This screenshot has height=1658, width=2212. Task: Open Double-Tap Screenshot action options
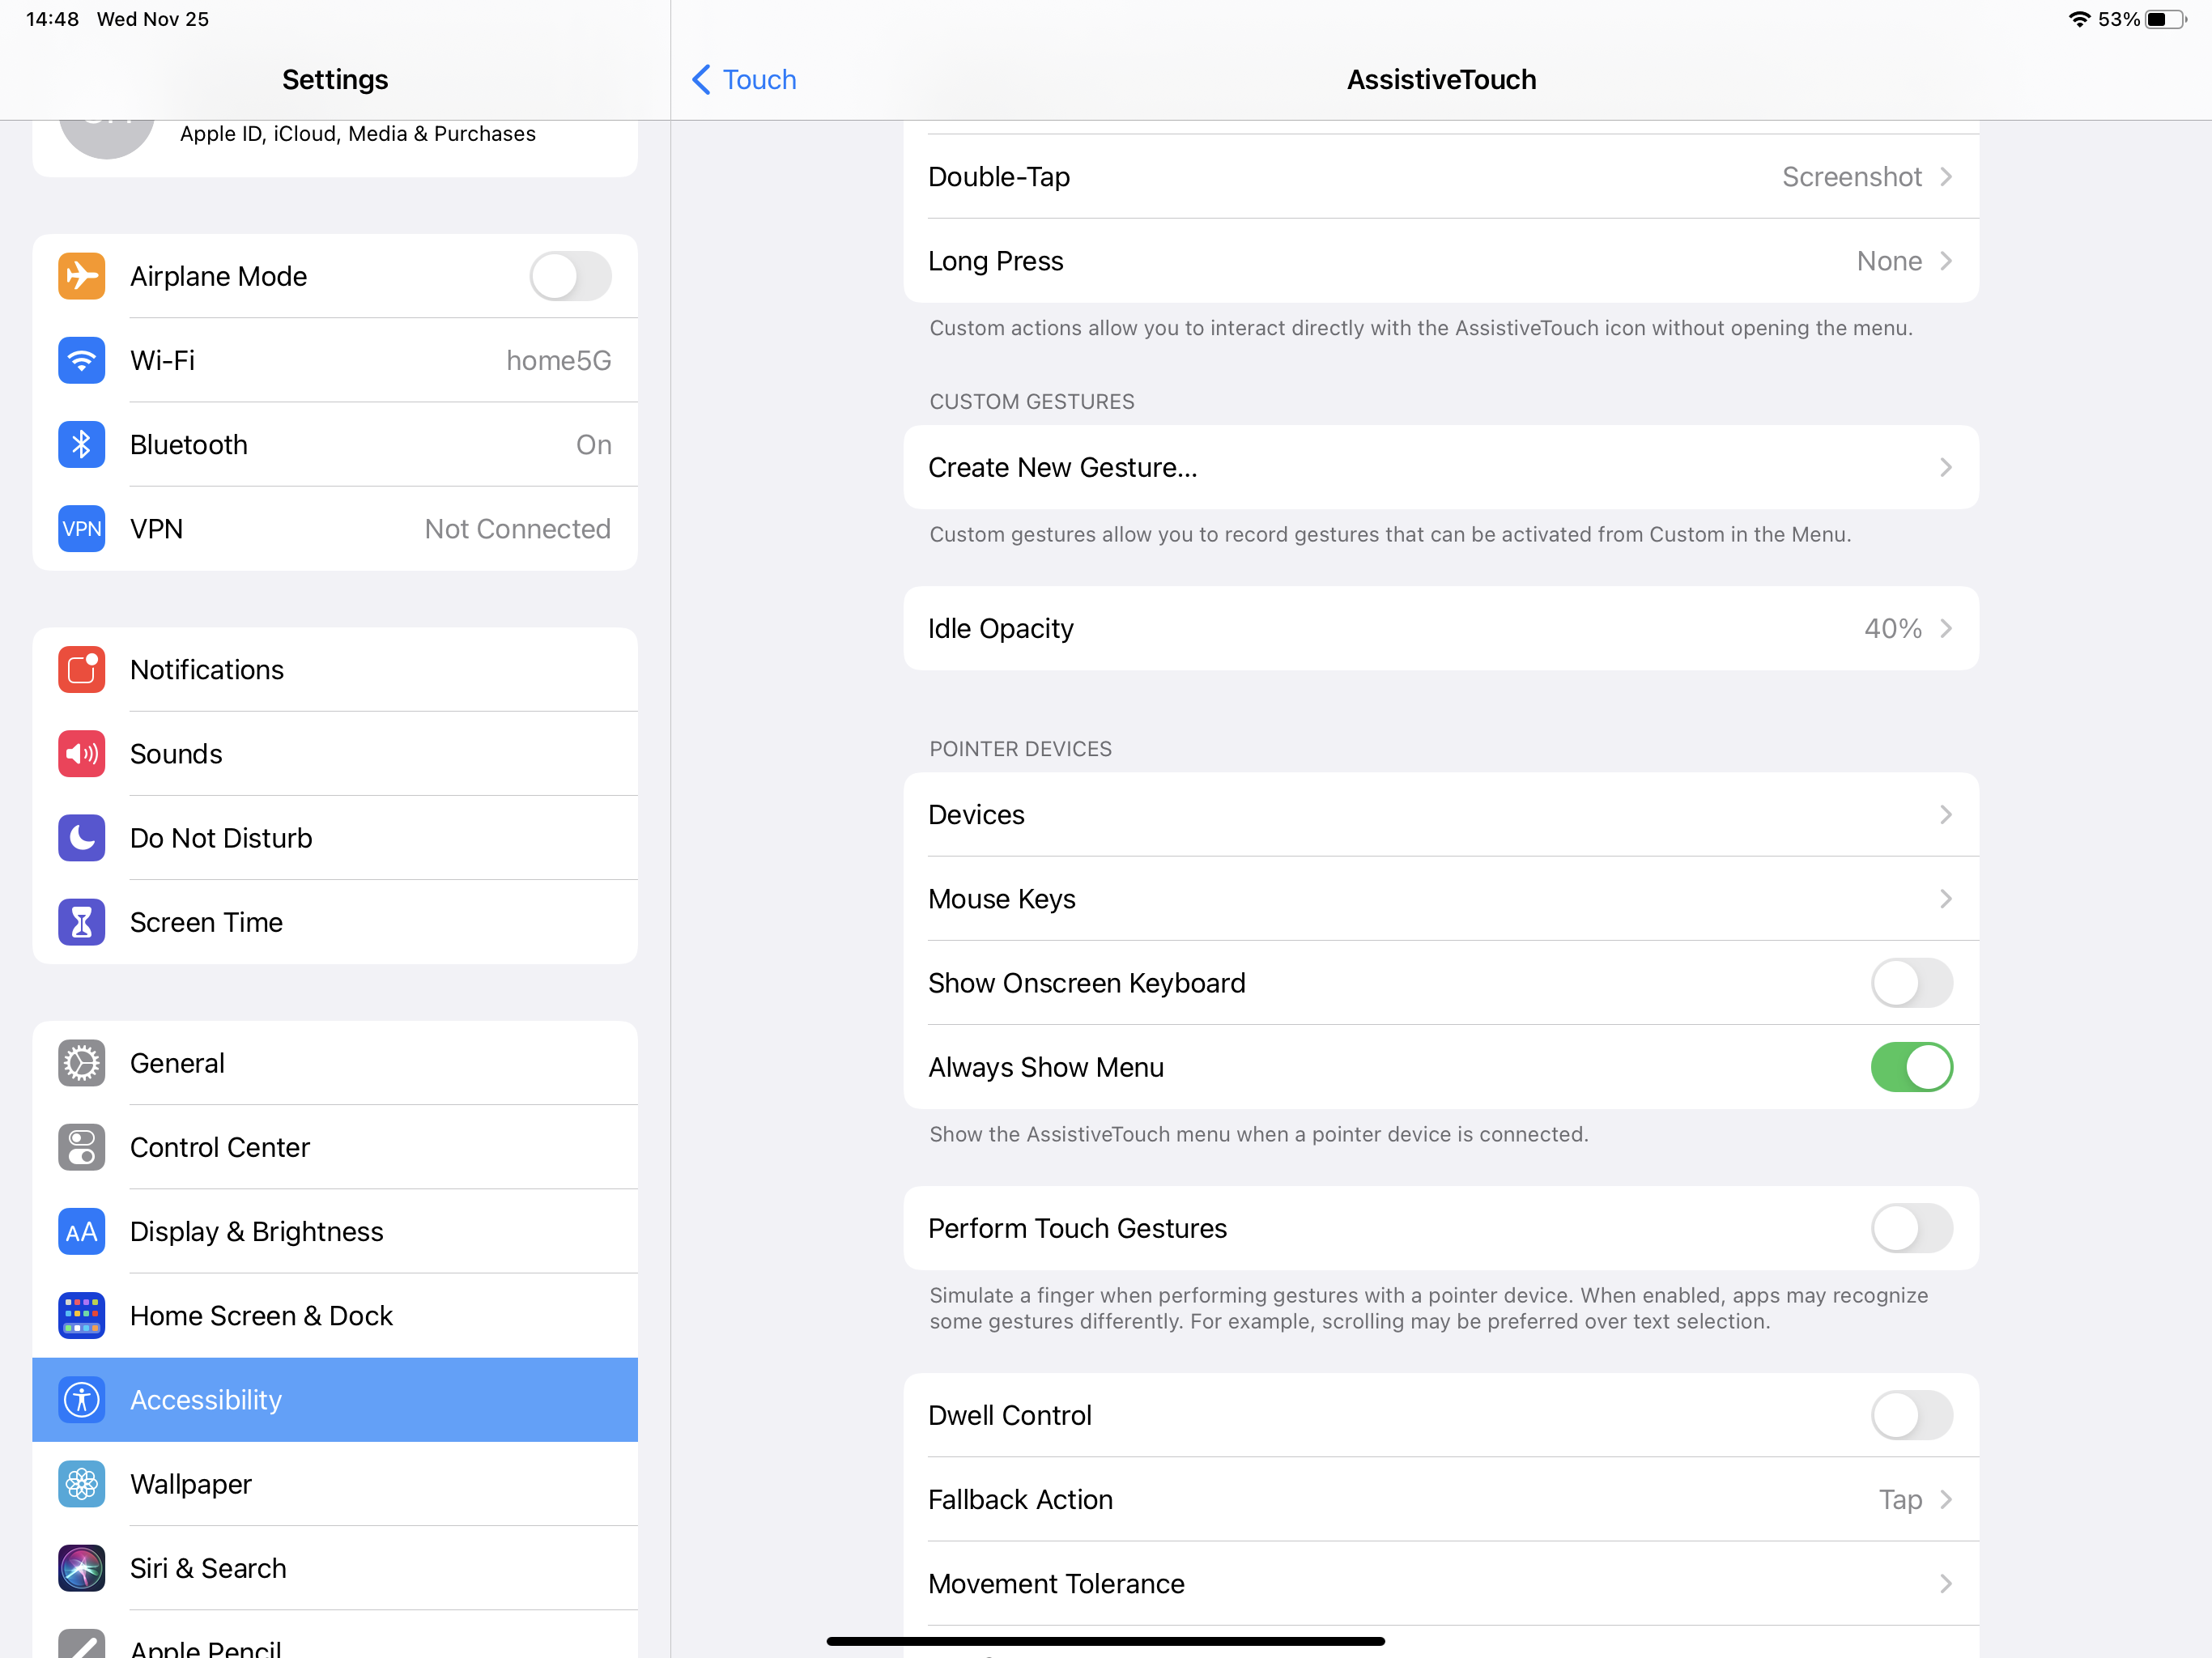click(x=1440, y=177)
